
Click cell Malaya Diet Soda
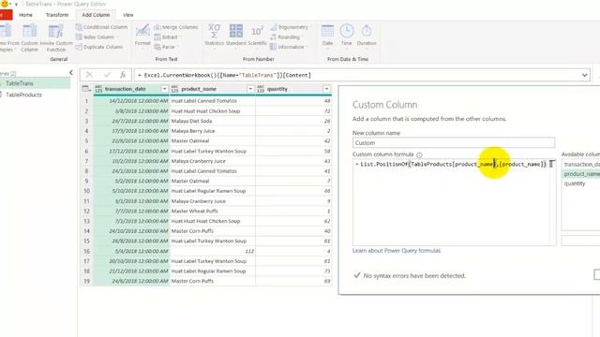click(x=213, y=121)
